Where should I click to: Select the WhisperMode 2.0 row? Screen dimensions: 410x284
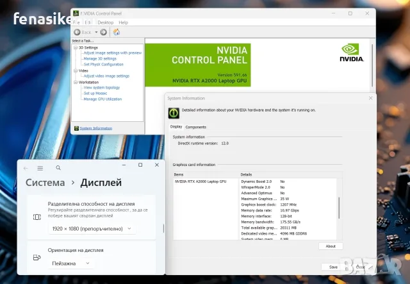(x=288, y=187)
